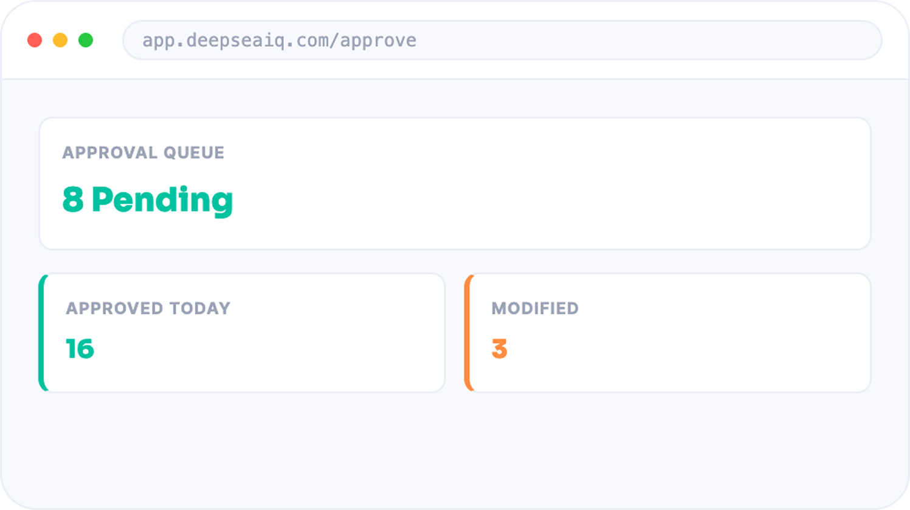Image resolution: width=910 pixels, height=510 pixels.
Task: Click the green accent bar on Approved Today
Action: [x=42, y=333]
